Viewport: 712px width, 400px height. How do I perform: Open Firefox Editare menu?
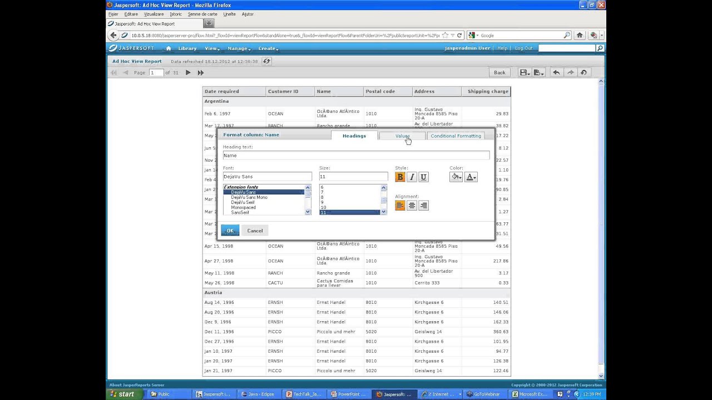[x=131, y=14]
